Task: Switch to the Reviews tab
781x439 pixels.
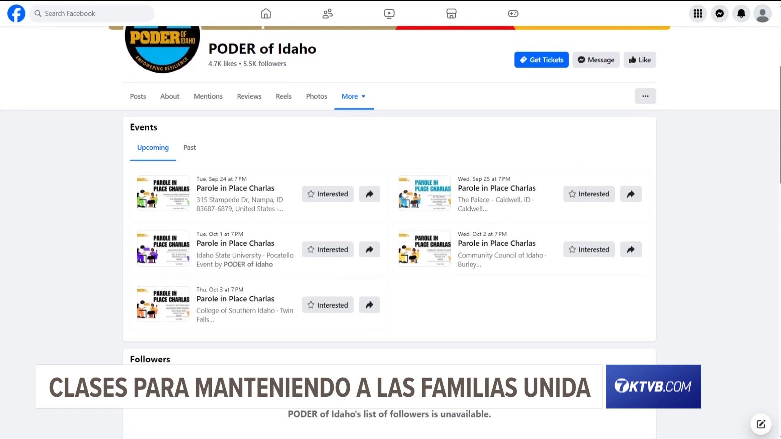Action: pos(249,96)
